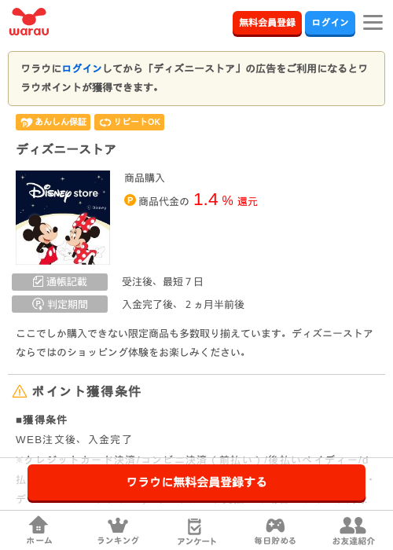Image resolution: width=393 pixels, height=550 pixels.
Task: Click the 判定期間 label
Action: 60,304
